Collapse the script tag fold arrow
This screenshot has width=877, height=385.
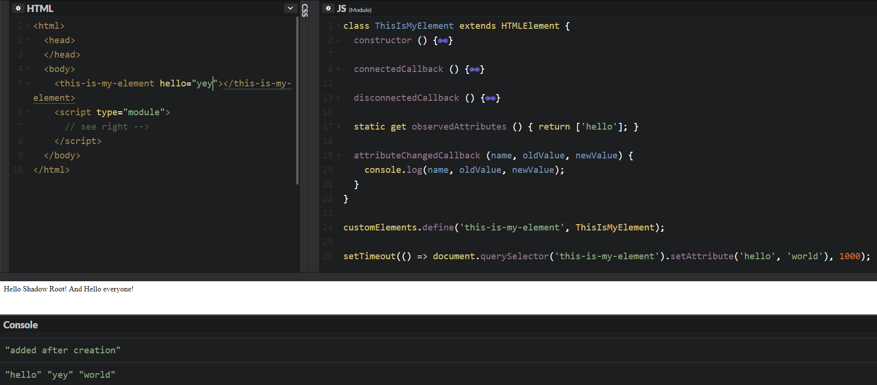(x=29, y=112)
